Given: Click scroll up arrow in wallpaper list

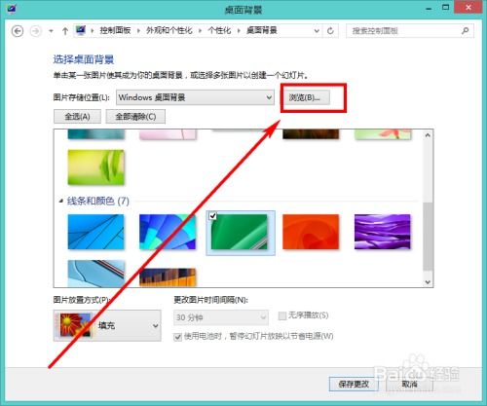Looking at the screenshot, I should tap(428, 135).
